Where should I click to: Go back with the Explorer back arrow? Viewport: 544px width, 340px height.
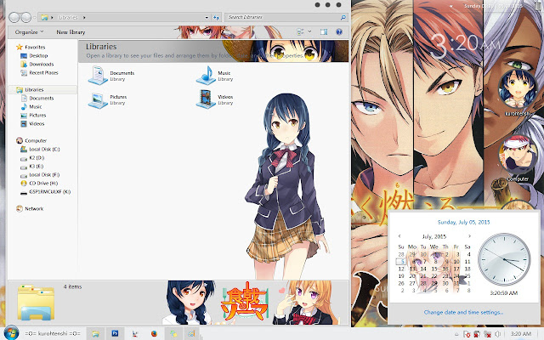point(14,17)
